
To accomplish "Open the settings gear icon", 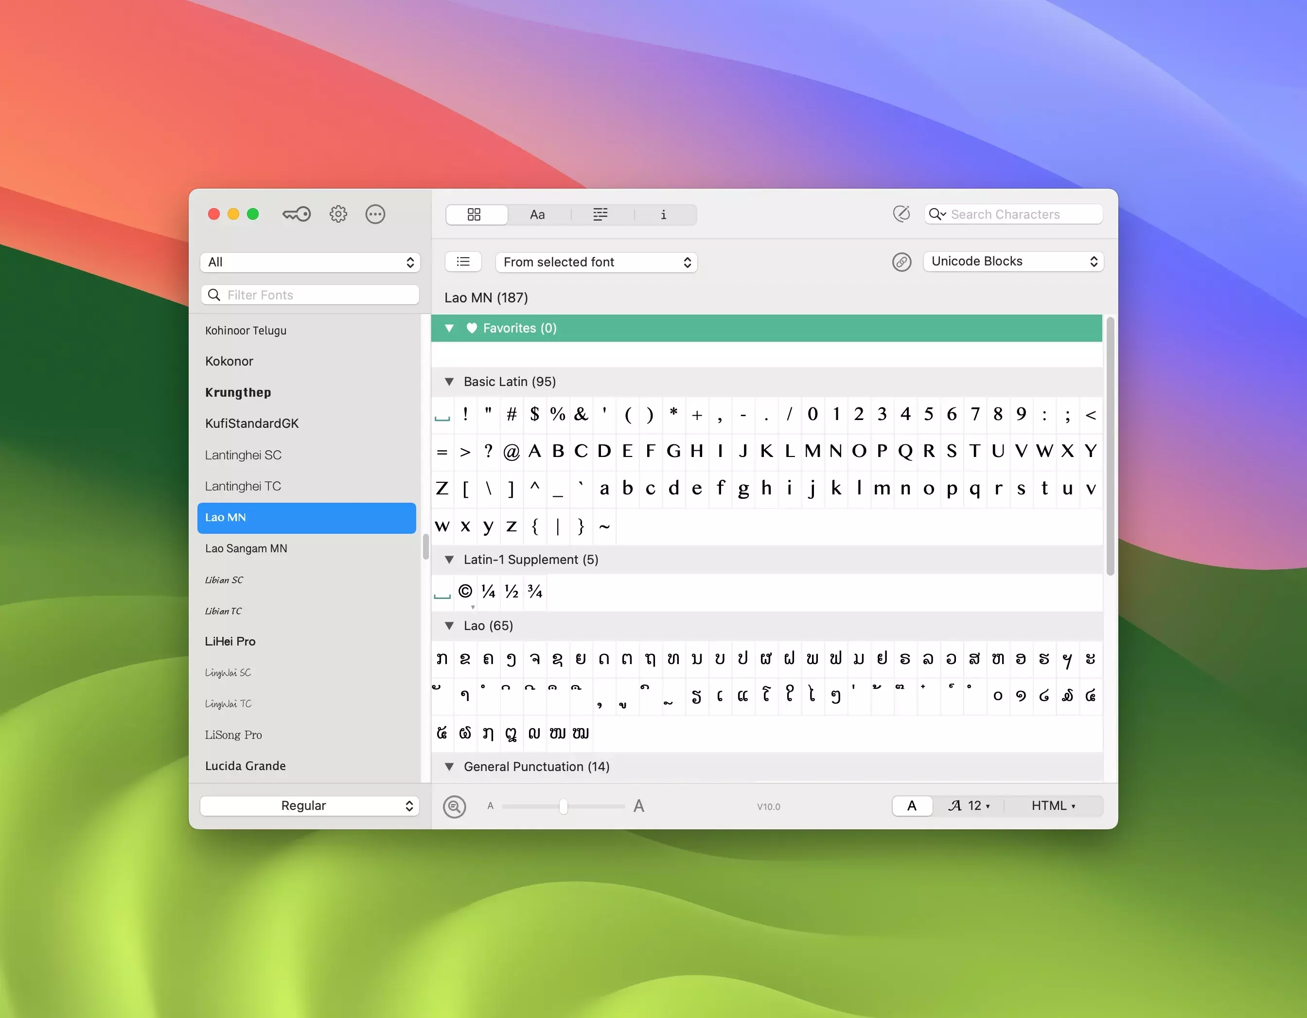I will click(x=338, y=214).
